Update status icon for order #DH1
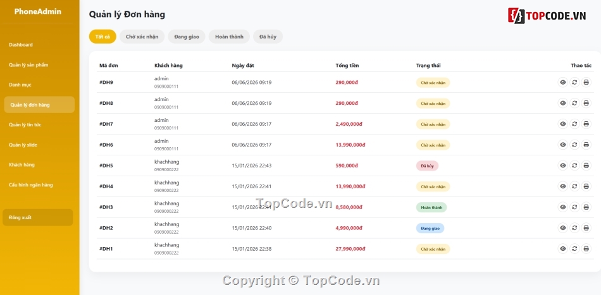This screenshot has height=295, width=601. 574,249
